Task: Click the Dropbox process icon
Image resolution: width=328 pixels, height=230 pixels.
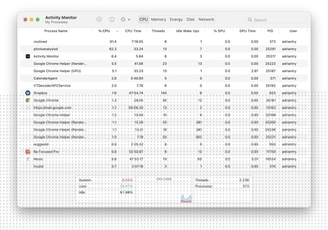Action: coord(28,93)
